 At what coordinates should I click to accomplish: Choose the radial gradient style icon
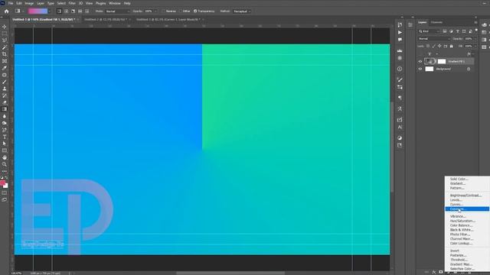pos(67,11)
